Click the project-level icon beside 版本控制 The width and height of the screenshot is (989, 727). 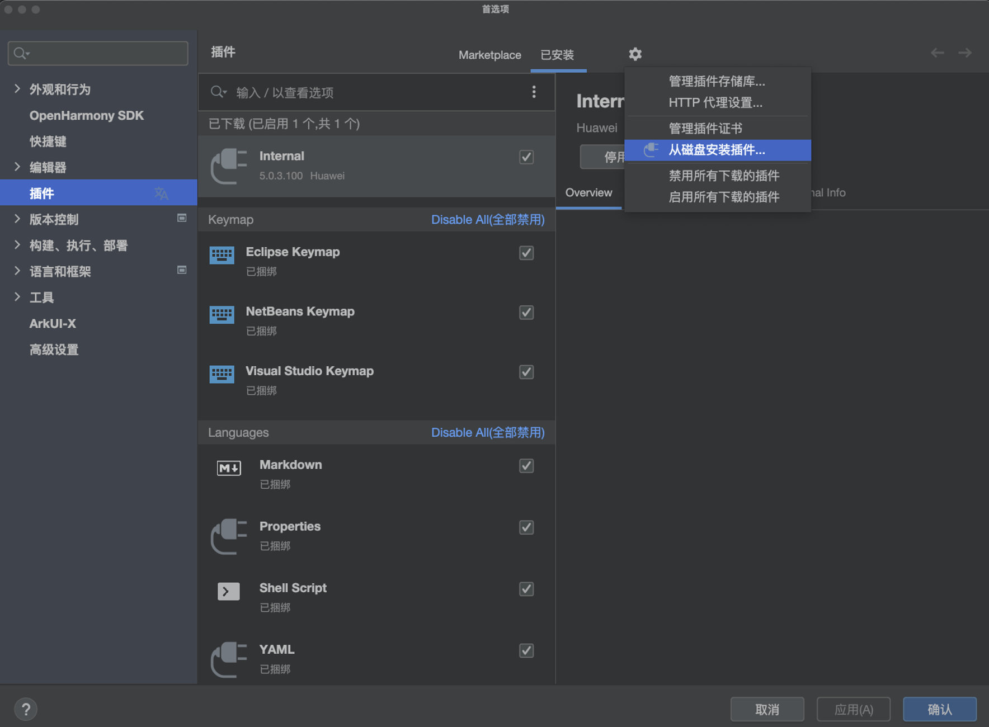182,218
